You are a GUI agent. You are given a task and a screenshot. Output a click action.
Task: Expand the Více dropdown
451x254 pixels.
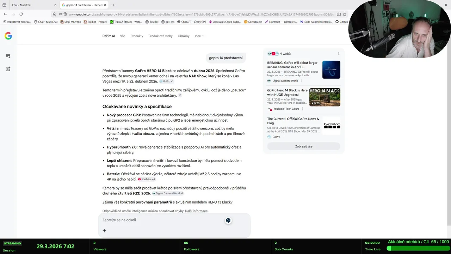tap(199, 36)
